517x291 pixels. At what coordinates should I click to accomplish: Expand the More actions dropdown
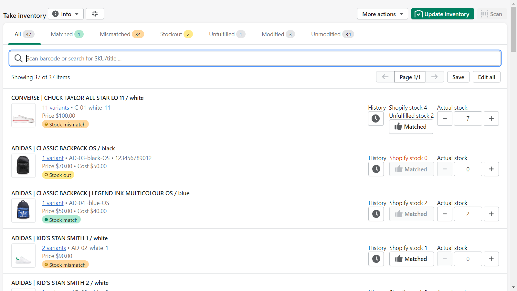pos(382,14)
